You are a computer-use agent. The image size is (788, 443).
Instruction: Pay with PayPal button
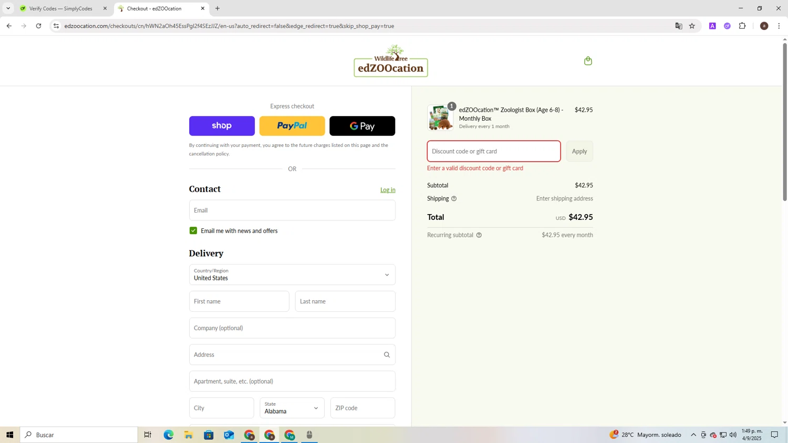[x=292, y=126]
